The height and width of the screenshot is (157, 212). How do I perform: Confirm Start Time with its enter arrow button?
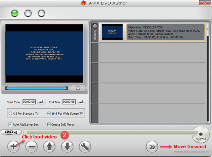coord(41,102)
